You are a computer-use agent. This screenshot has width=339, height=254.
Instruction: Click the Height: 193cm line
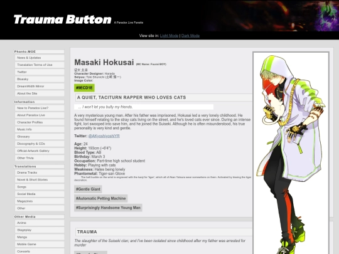click(x=93, y=148)
